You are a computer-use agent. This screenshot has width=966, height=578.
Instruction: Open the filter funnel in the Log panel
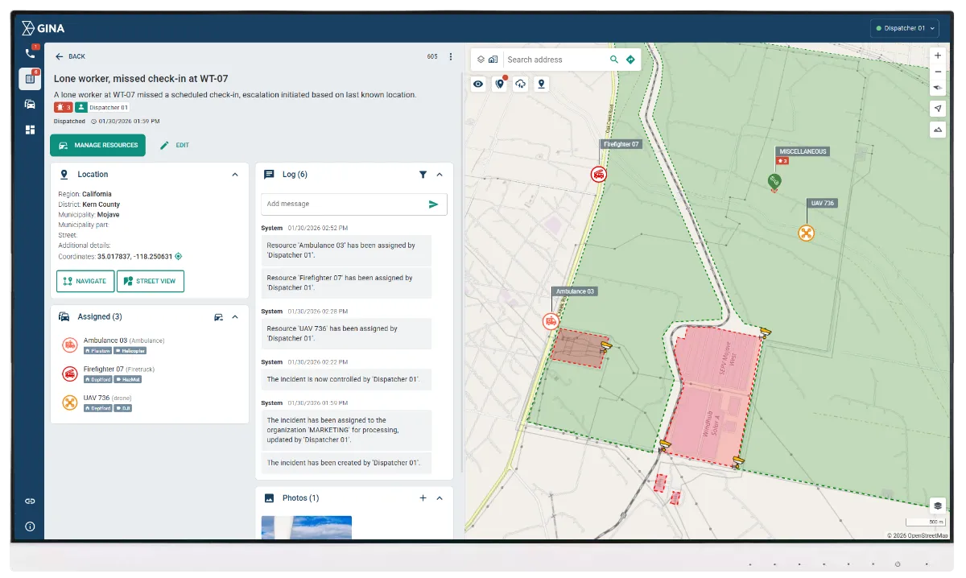tap(423, 174)
